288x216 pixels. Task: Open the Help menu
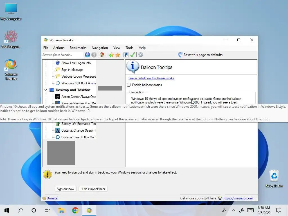point(142,48)
